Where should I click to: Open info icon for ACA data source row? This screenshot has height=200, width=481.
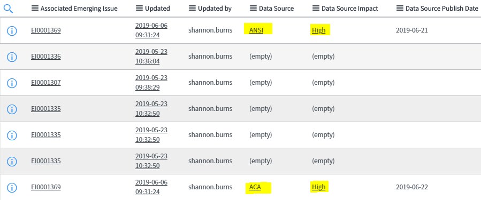[x=12, y=187]
